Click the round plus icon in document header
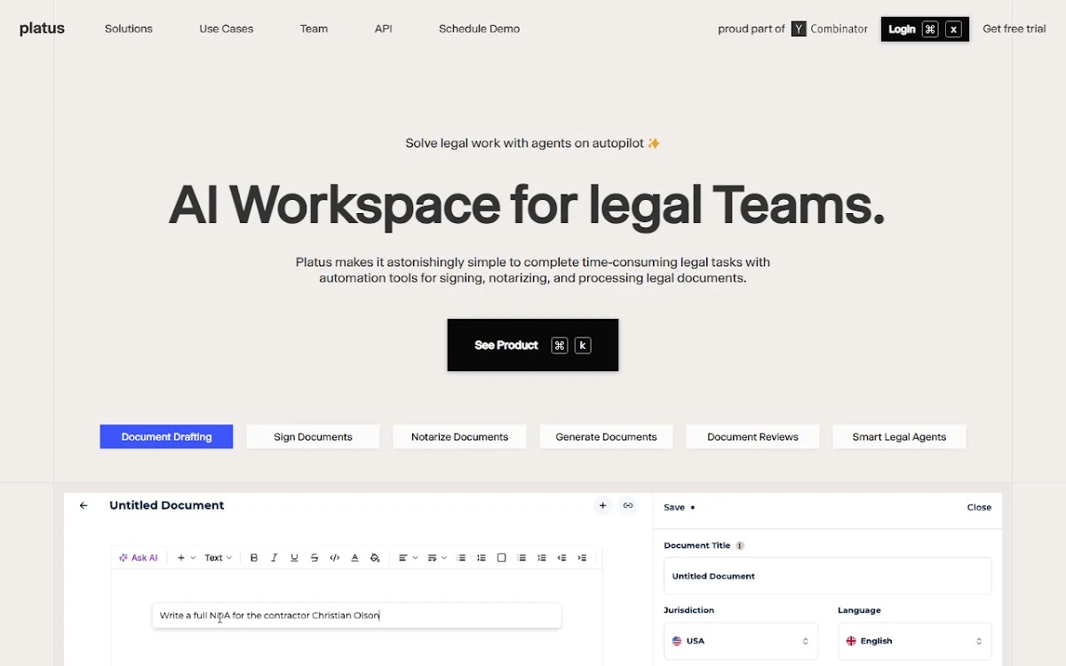The height and width of the screenshot is (666, 1066). pyautogui.click(x=602, y=505)
